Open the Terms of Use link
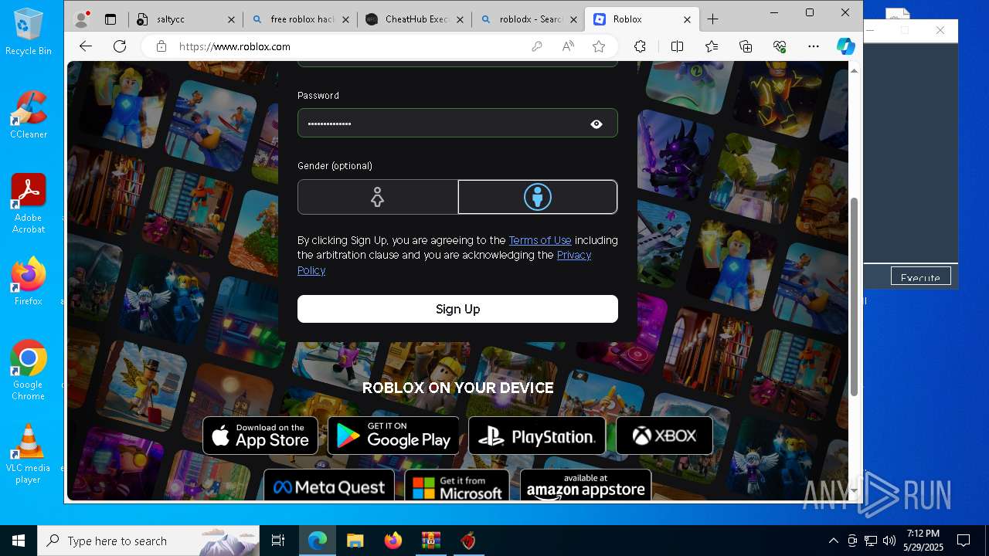Viewport: 989px width, 556px height. [540, 240]
